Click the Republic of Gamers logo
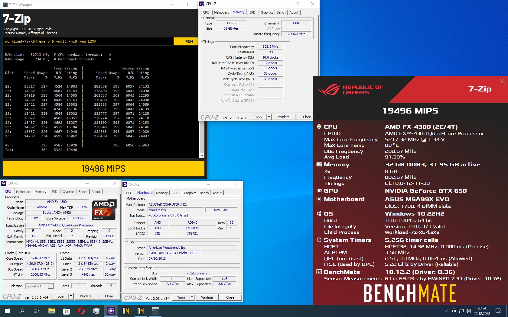508x317 pixels. 351,90
